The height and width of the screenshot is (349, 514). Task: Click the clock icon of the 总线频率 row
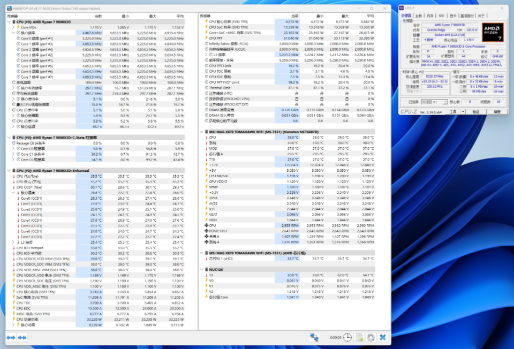pyautogui.click(x=14, y=82)
